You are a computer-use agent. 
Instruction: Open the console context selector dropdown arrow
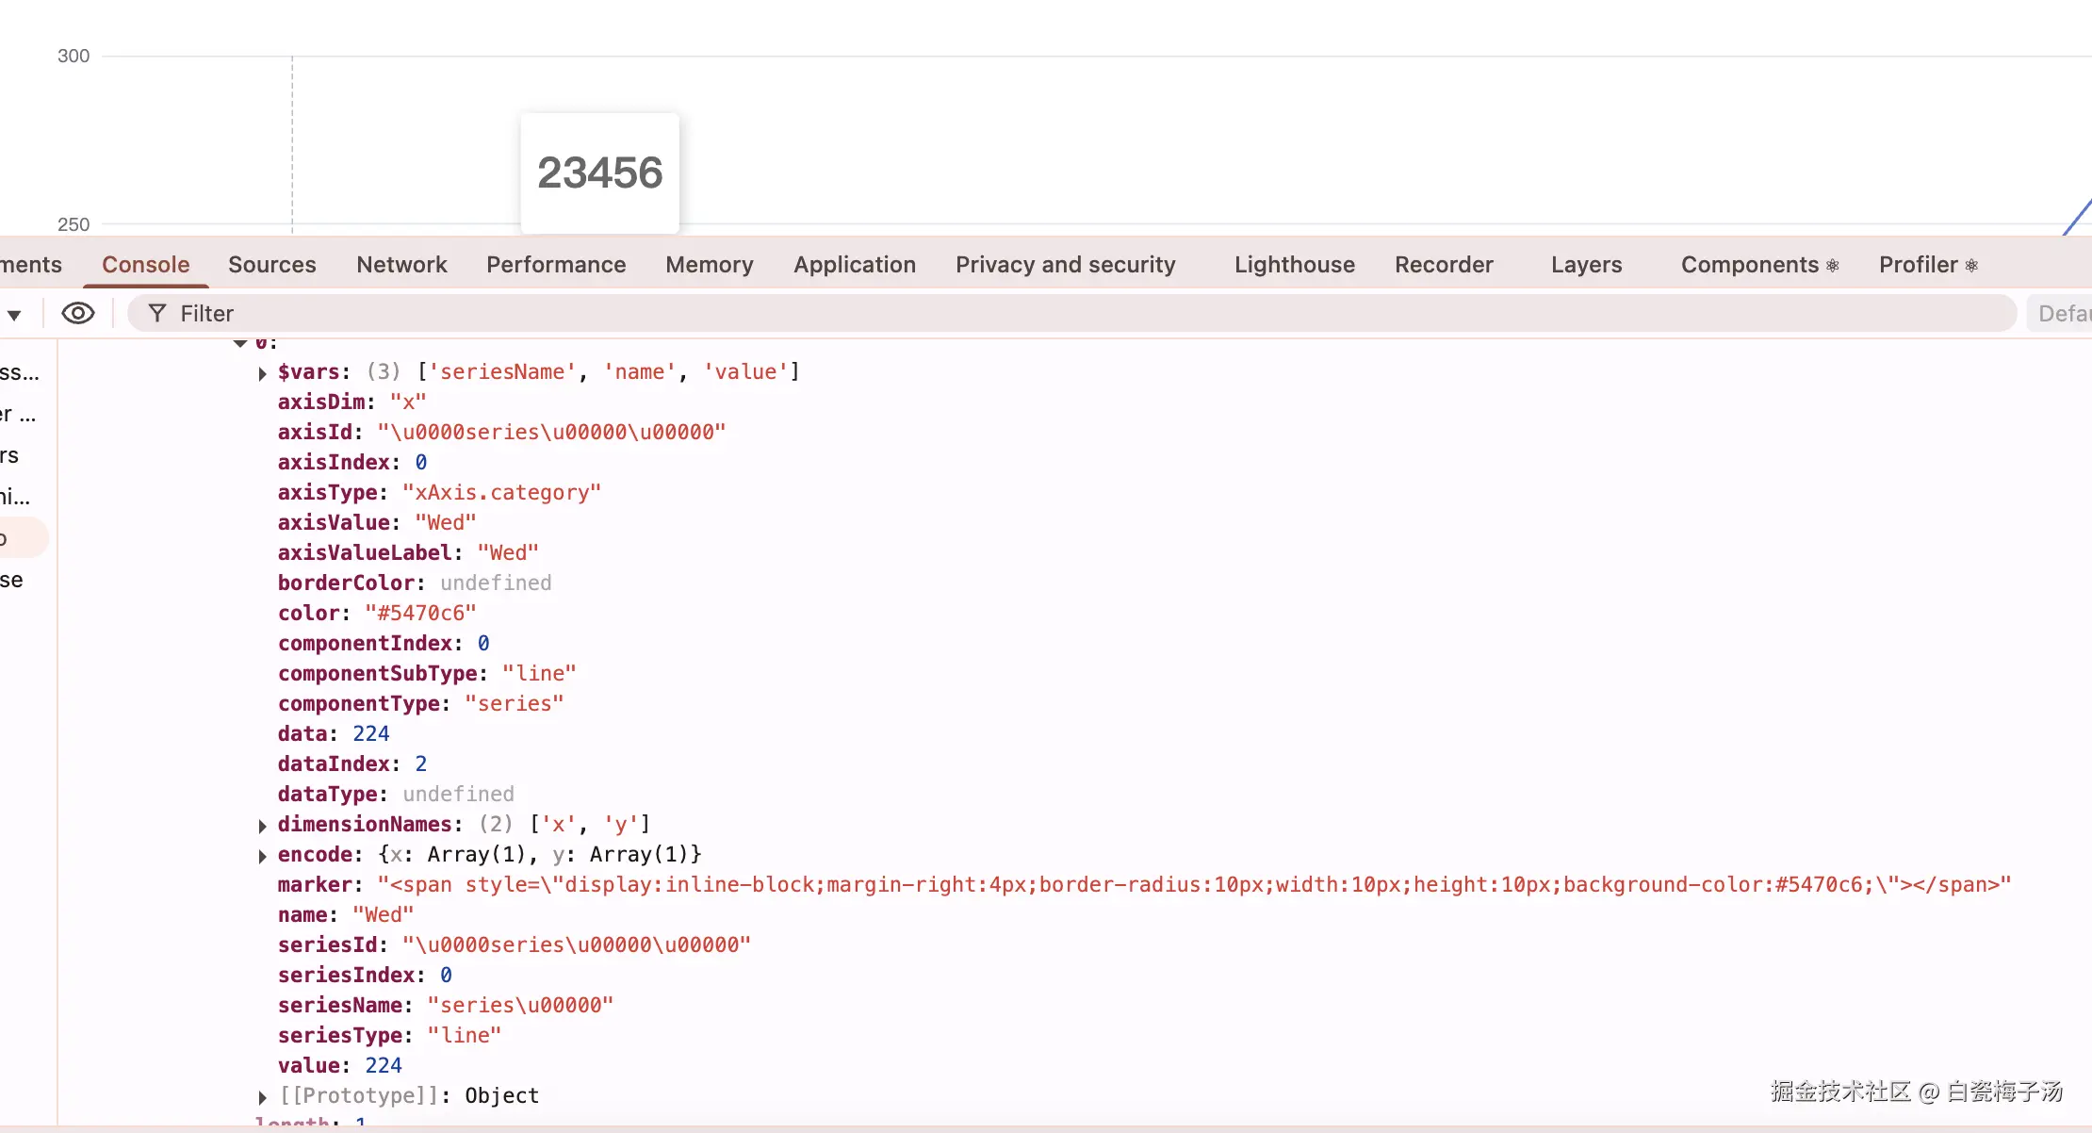[x=14, y=313]
